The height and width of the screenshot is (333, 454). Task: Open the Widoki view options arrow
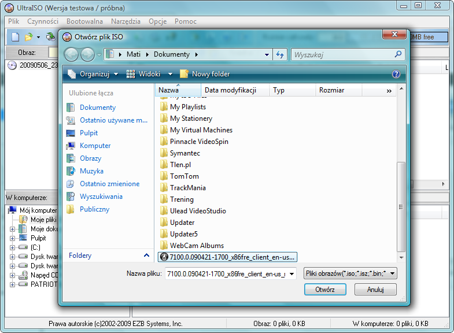click(170, 74)
